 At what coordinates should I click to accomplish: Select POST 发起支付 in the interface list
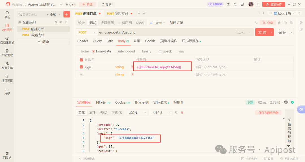(43, 35)
